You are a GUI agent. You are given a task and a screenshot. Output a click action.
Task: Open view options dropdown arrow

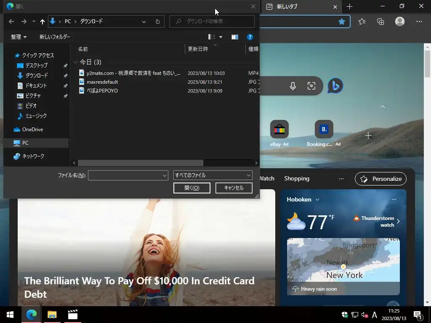[x=221, y=37]
